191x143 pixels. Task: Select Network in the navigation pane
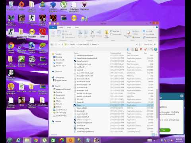click(x=57, y=121)
